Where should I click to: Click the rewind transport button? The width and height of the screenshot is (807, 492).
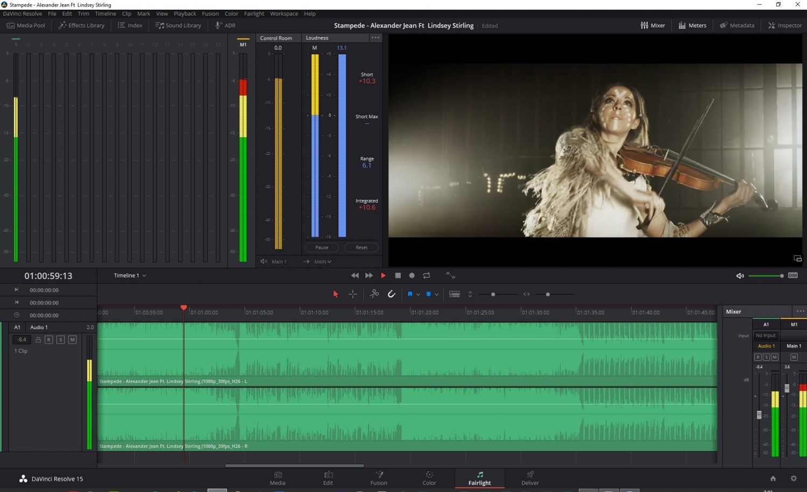pyautogui.click(x=355, y=275)
